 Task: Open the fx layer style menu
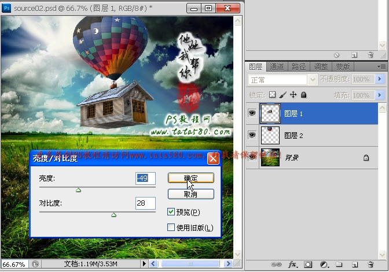click(292, 264)
